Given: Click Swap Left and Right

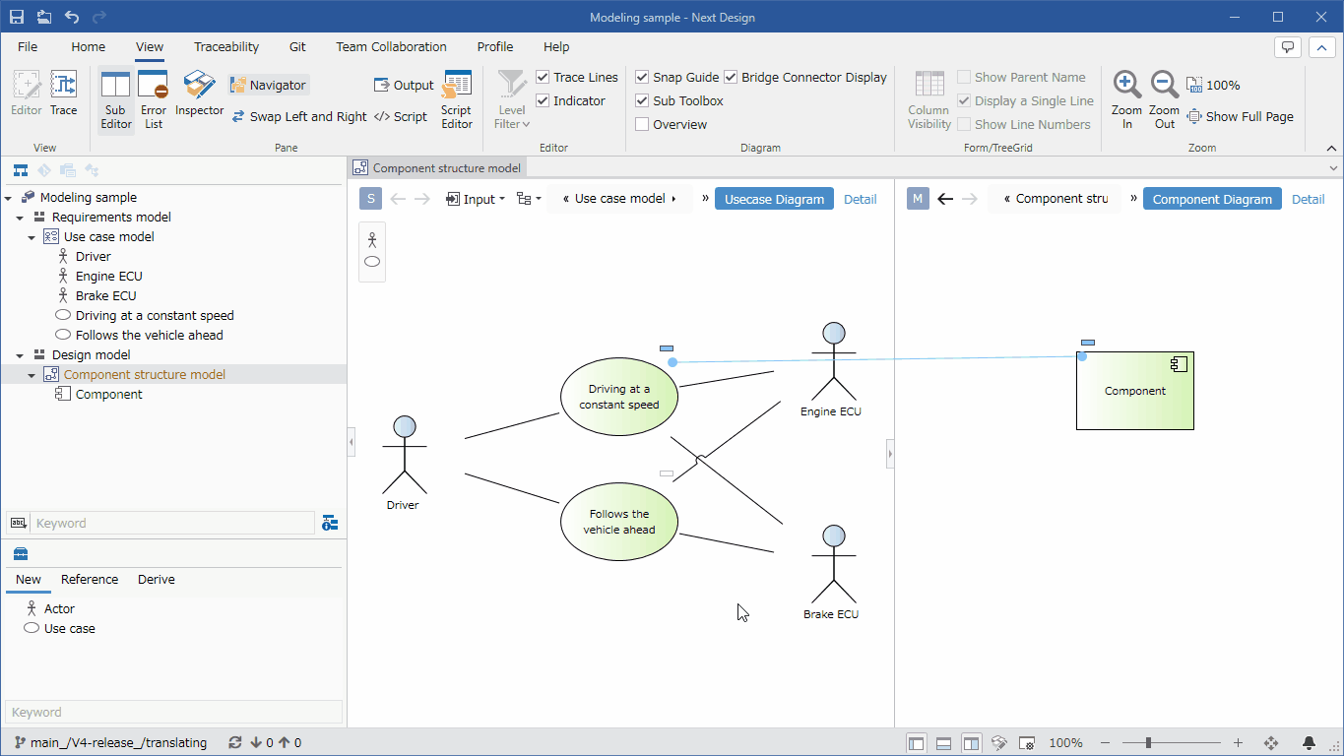Looking at the screenshot, I should pyautogui.click(x=299, y=116).
